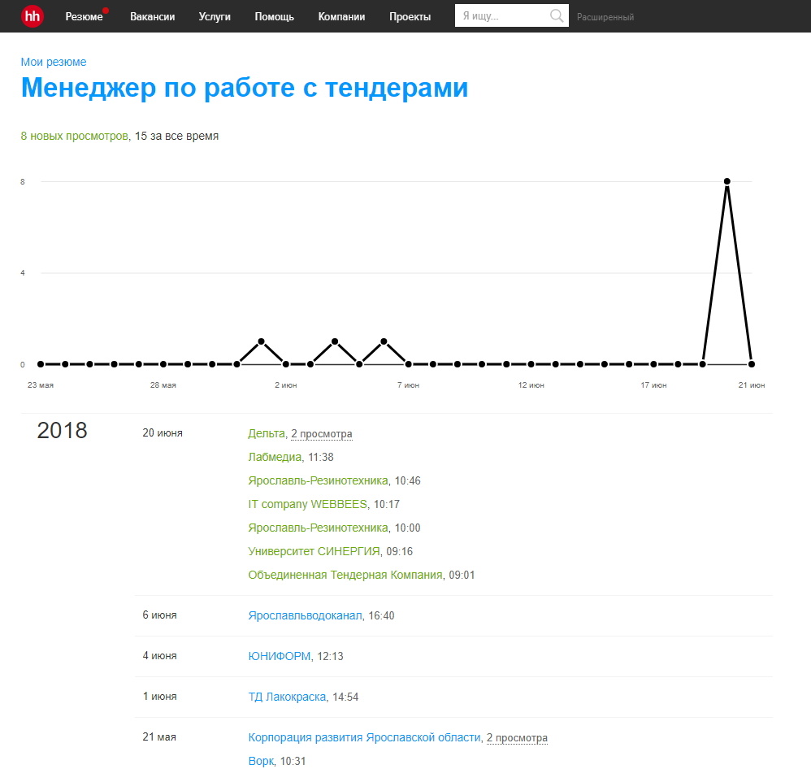
Task: Open IT company WEBBEES link
Action: pyautogui.click(x=308, y=504)
